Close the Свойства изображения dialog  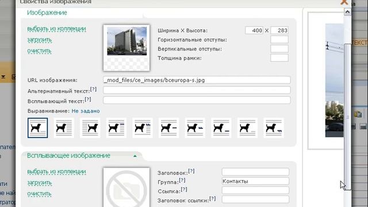point(344,2)
